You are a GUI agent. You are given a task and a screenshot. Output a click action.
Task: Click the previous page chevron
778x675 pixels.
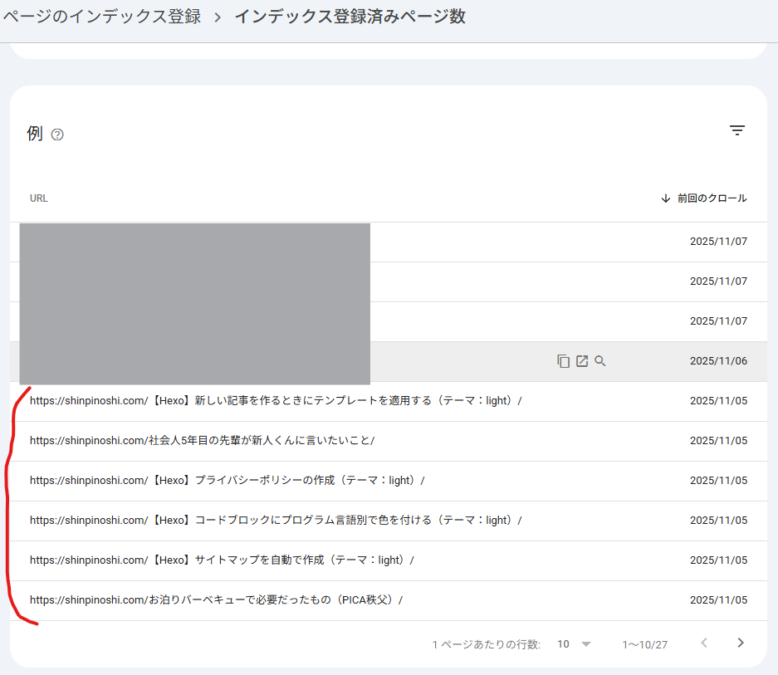point(704,643)
